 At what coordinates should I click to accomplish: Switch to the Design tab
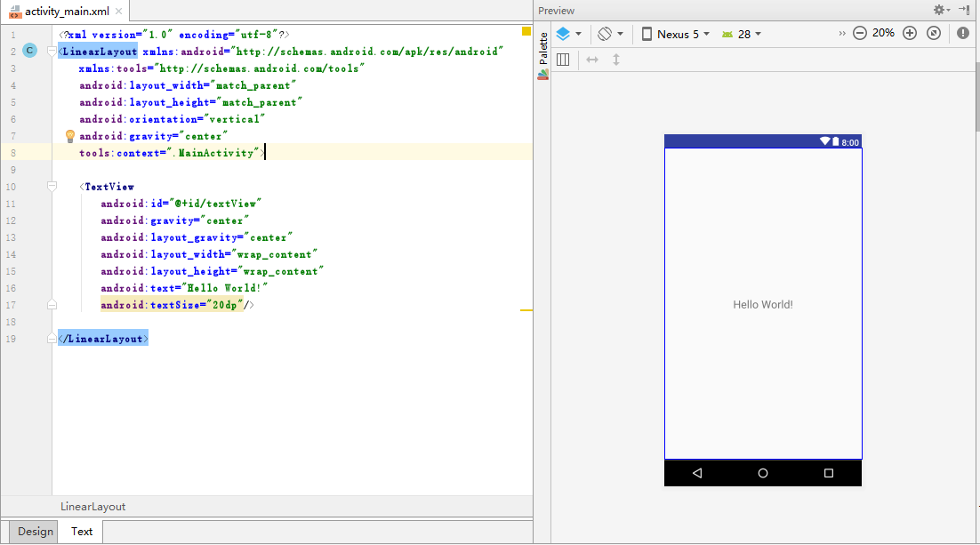[x=36, y=532]
